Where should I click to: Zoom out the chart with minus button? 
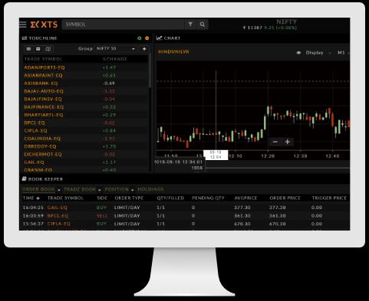click(x=275, y=142)
